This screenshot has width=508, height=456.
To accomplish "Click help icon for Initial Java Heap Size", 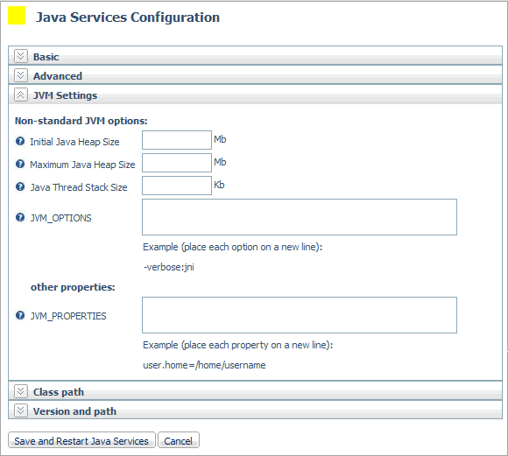I will tap(20, 141).
